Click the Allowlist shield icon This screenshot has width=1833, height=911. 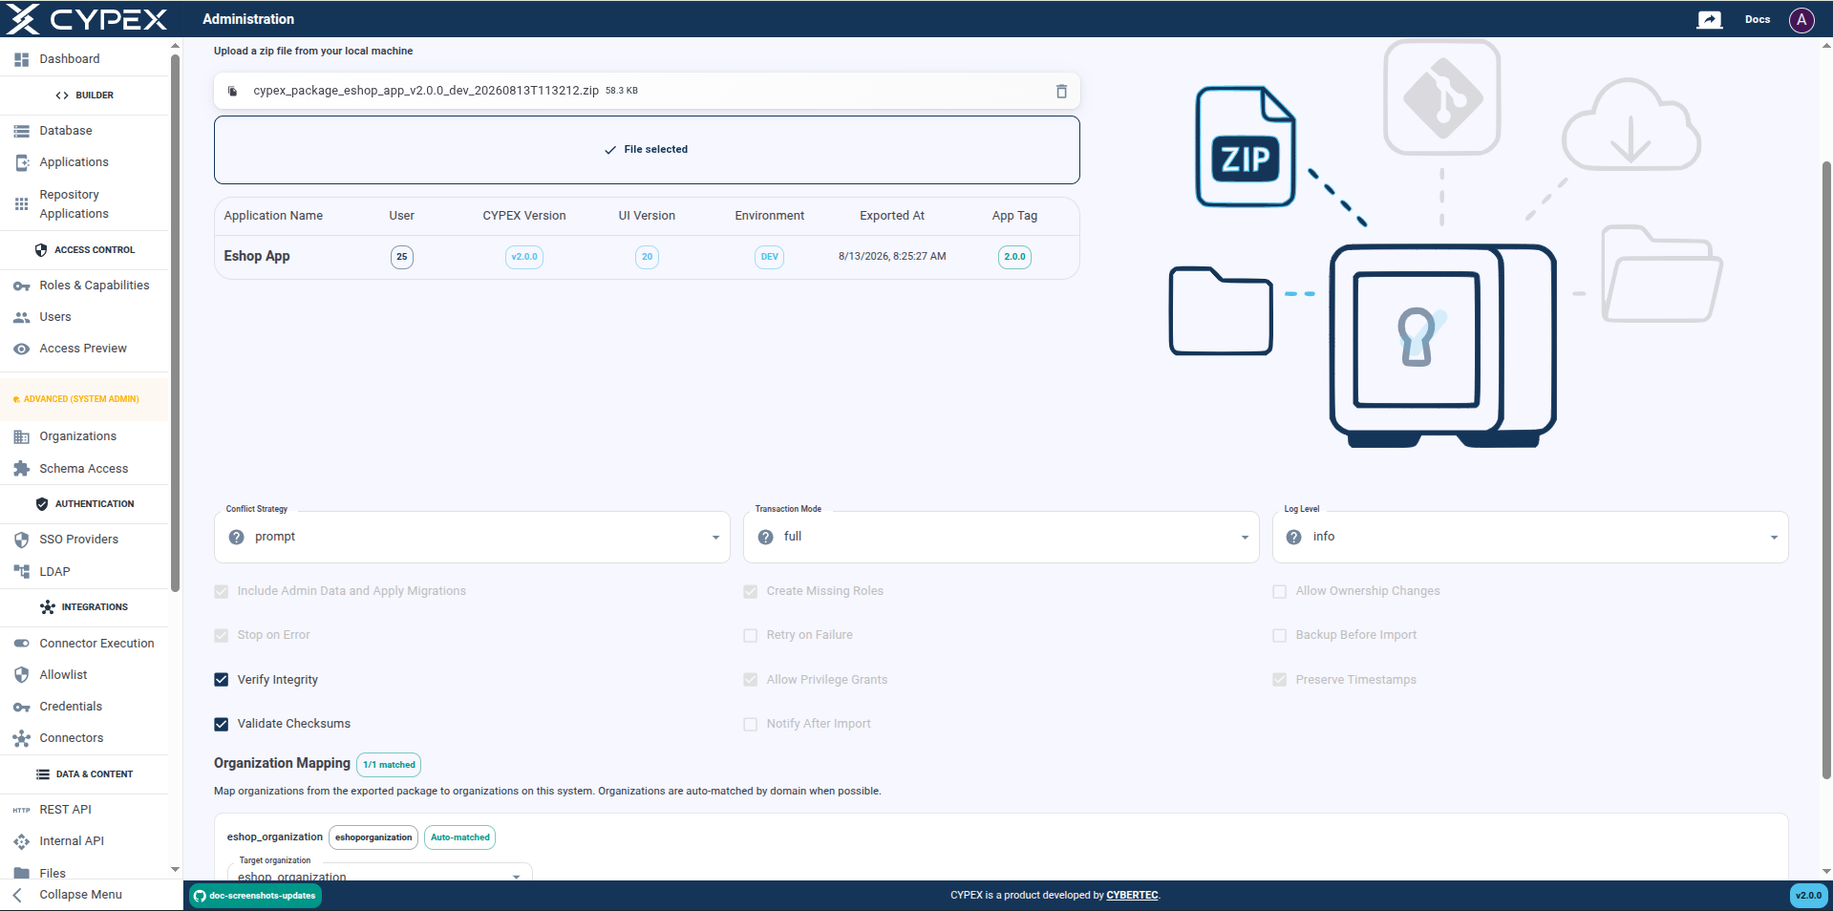point(21,675)
